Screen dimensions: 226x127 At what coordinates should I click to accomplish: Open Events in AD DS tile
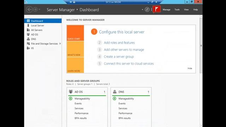pos(78,103)
